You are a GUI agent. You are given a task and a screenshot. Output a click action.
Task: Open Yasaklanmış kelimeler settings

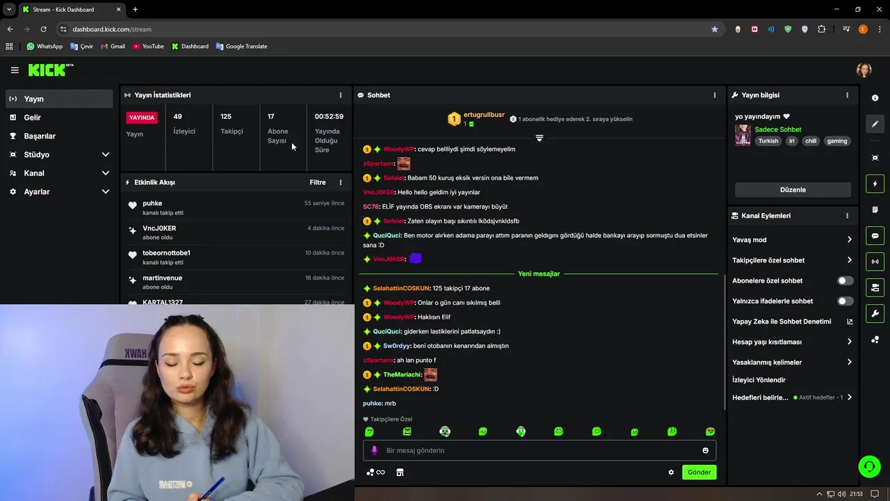click(792, 362)
